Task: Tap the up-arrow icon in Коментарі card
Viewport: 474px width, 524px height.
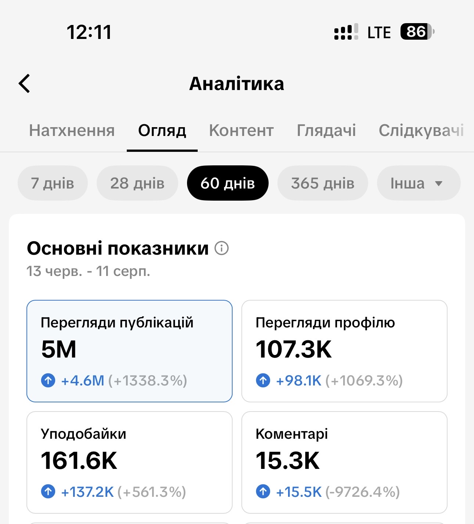Action: (263, 491)
